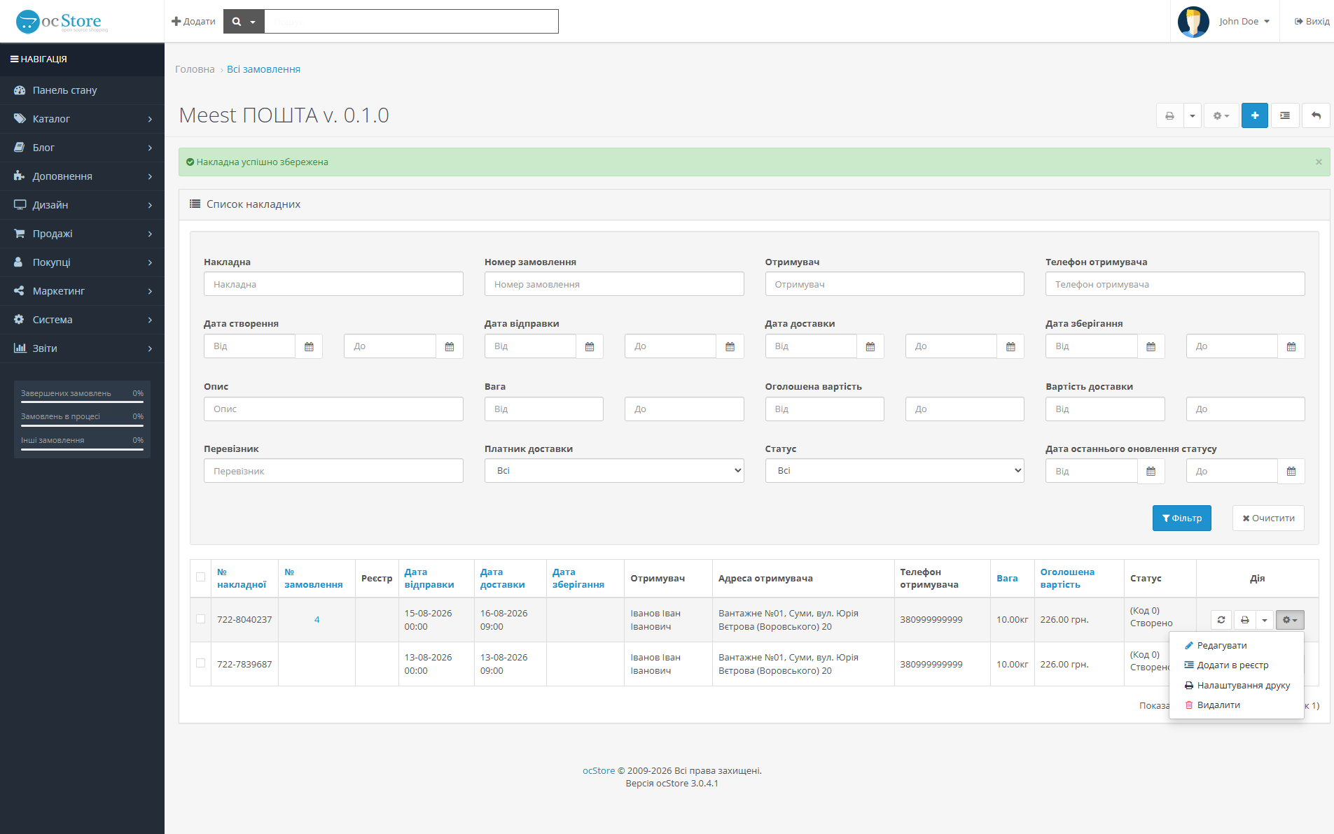1334x834 pixels.
Task: Expand Система menu in sidebar
Action: tap(82, 320)
